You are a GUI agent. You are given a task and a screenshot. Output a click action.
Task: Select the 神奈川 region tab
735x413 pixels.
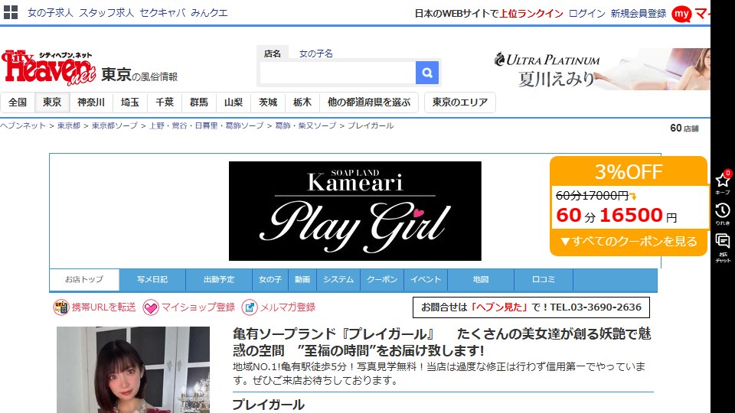pyautogui.click(x=91, y=102)
